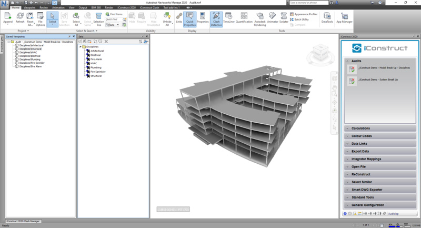421x228 pixels.
Task: Launch Batch Utility
Action: click(299, 19)
